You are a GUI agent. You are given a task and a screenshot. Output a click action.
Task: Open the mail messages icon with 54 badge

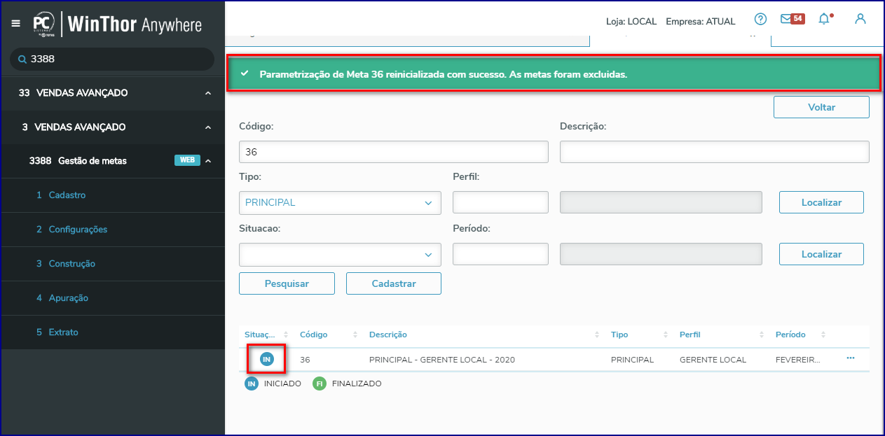point(791,19)
